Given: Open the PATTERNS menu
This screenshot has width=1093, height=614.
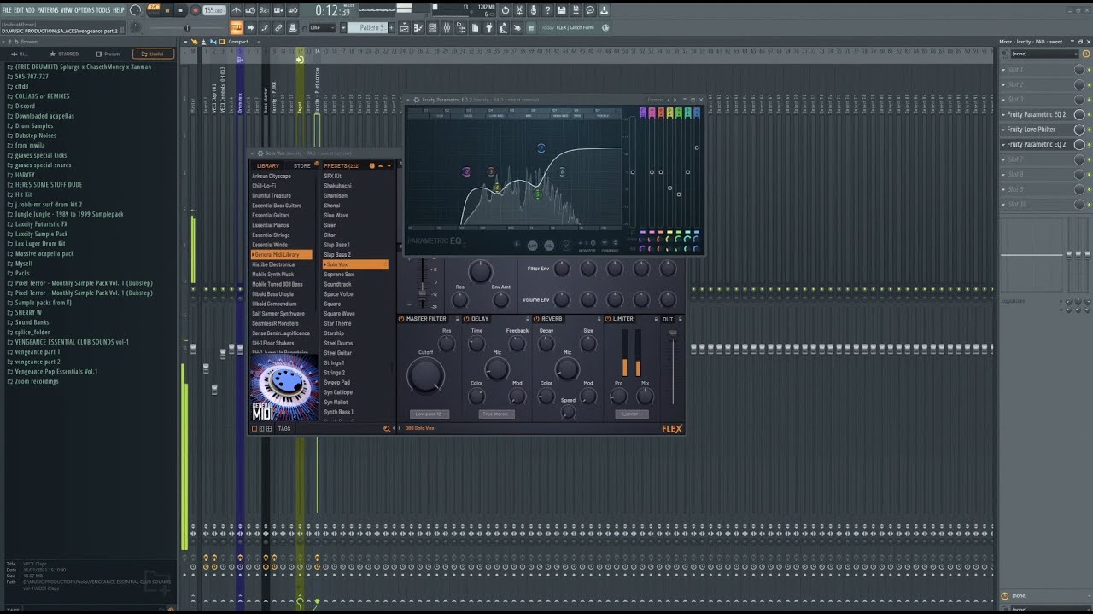Looking at the screenshot, I should [x=48, y=10].
